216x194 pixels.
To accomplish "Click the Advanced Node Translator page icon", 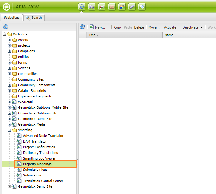I will coord(19,136).
